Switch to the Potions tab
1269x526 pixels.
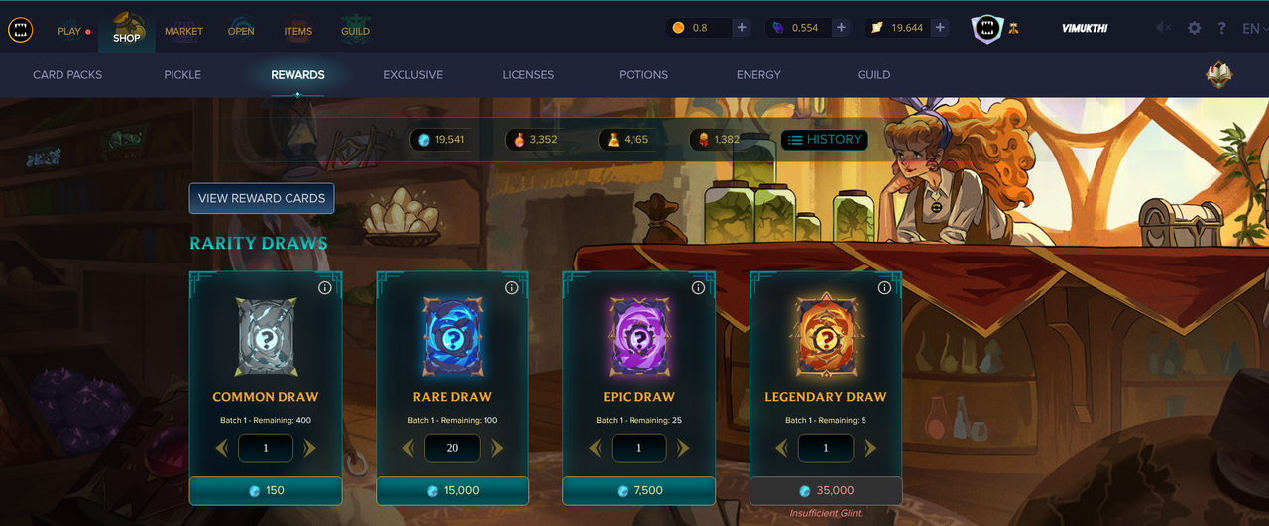[643, 75]
